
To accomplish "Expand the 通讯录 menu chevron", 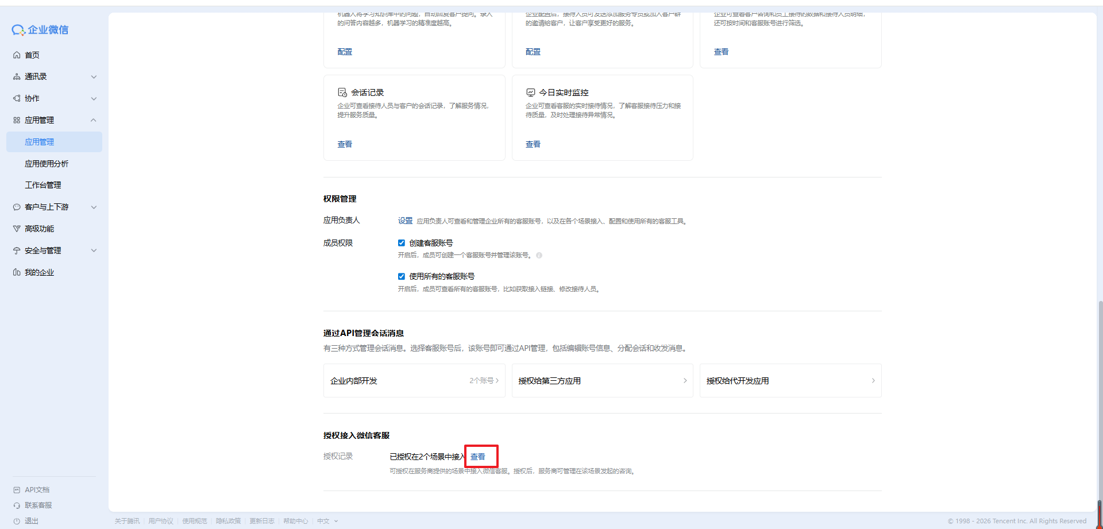I will [94, 77].
